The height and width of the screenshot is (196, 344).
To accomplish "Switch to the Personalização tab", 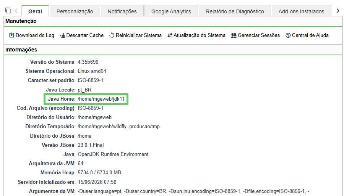I will [75, 11].
